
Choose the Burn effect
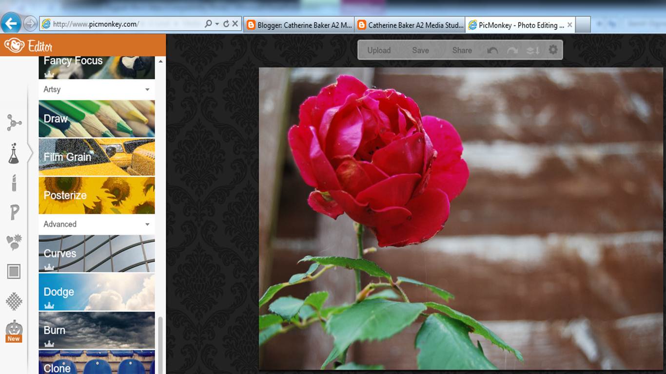tap(97, 330)
